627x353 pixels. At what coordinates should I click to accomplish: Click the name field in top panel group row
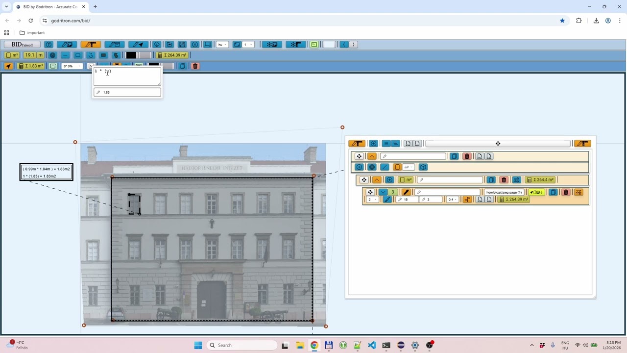(x=413, y=156)
